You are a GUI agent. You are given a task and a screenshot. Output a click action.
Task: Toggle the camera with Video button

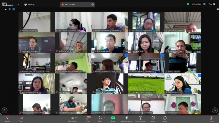click(21, 119)
